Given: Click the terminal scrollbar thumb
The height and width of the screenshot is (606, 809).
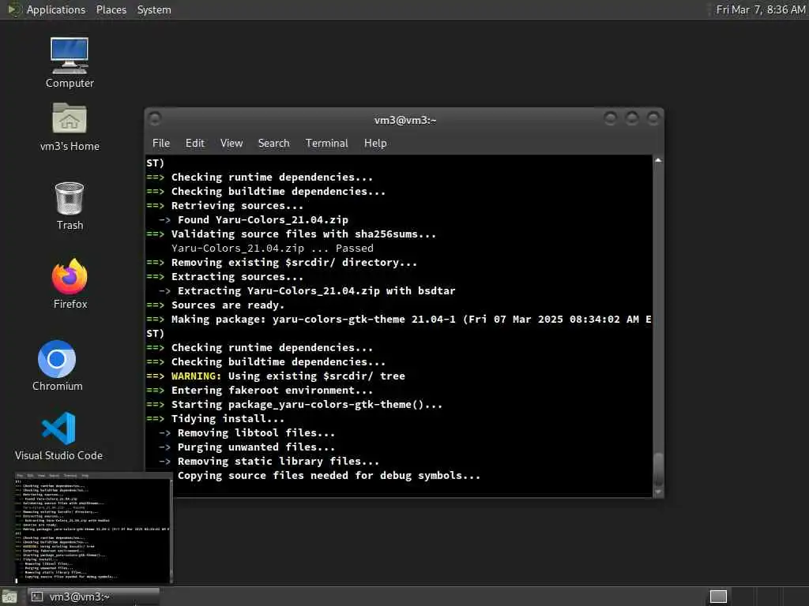Looking at the screenshot, I should (x=658, y=469).
